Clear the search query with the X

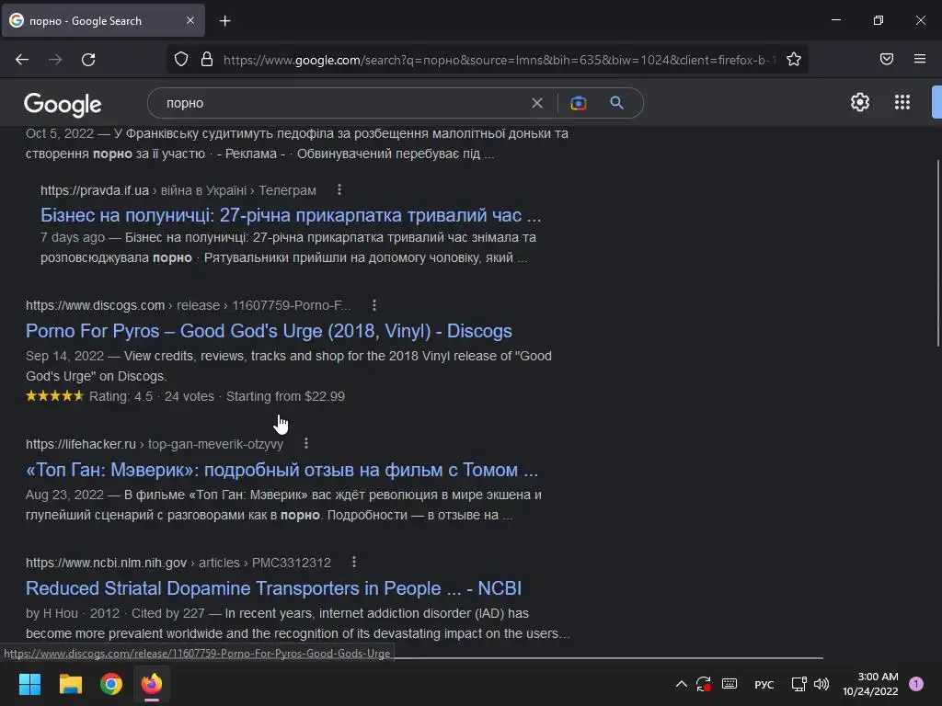click(x=537, y=103)
